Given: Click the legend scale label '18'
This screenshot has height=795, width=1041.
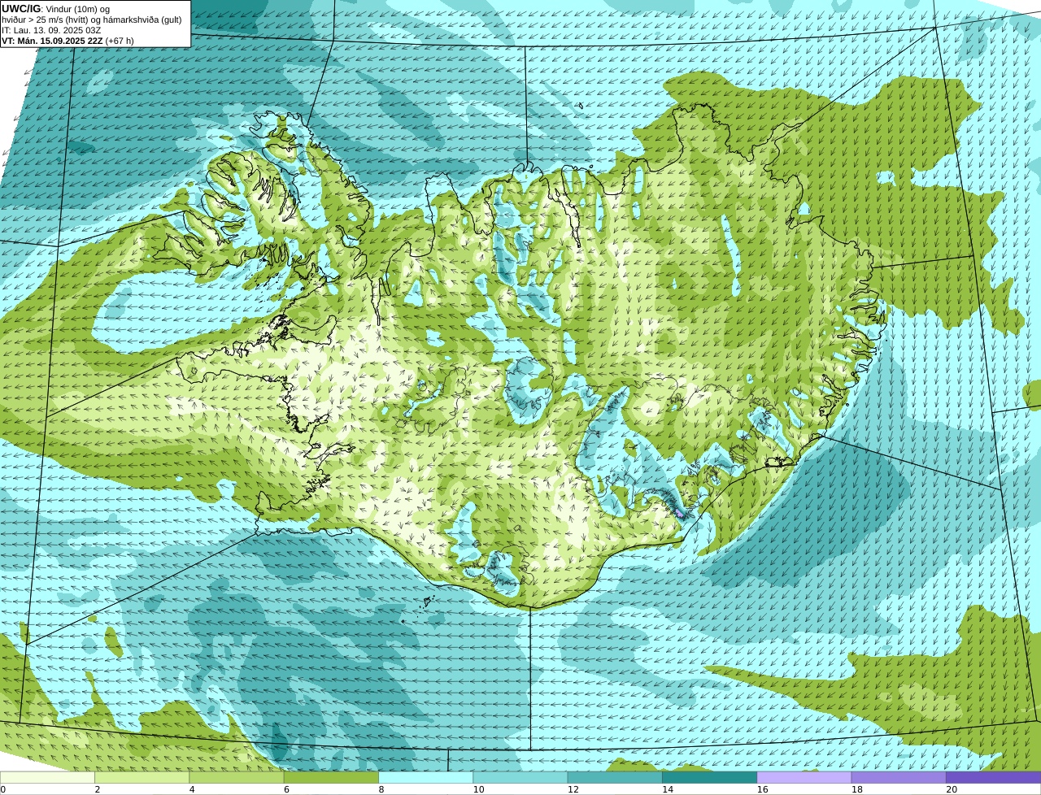Looking at the screenshot, I should pos(856,789).
